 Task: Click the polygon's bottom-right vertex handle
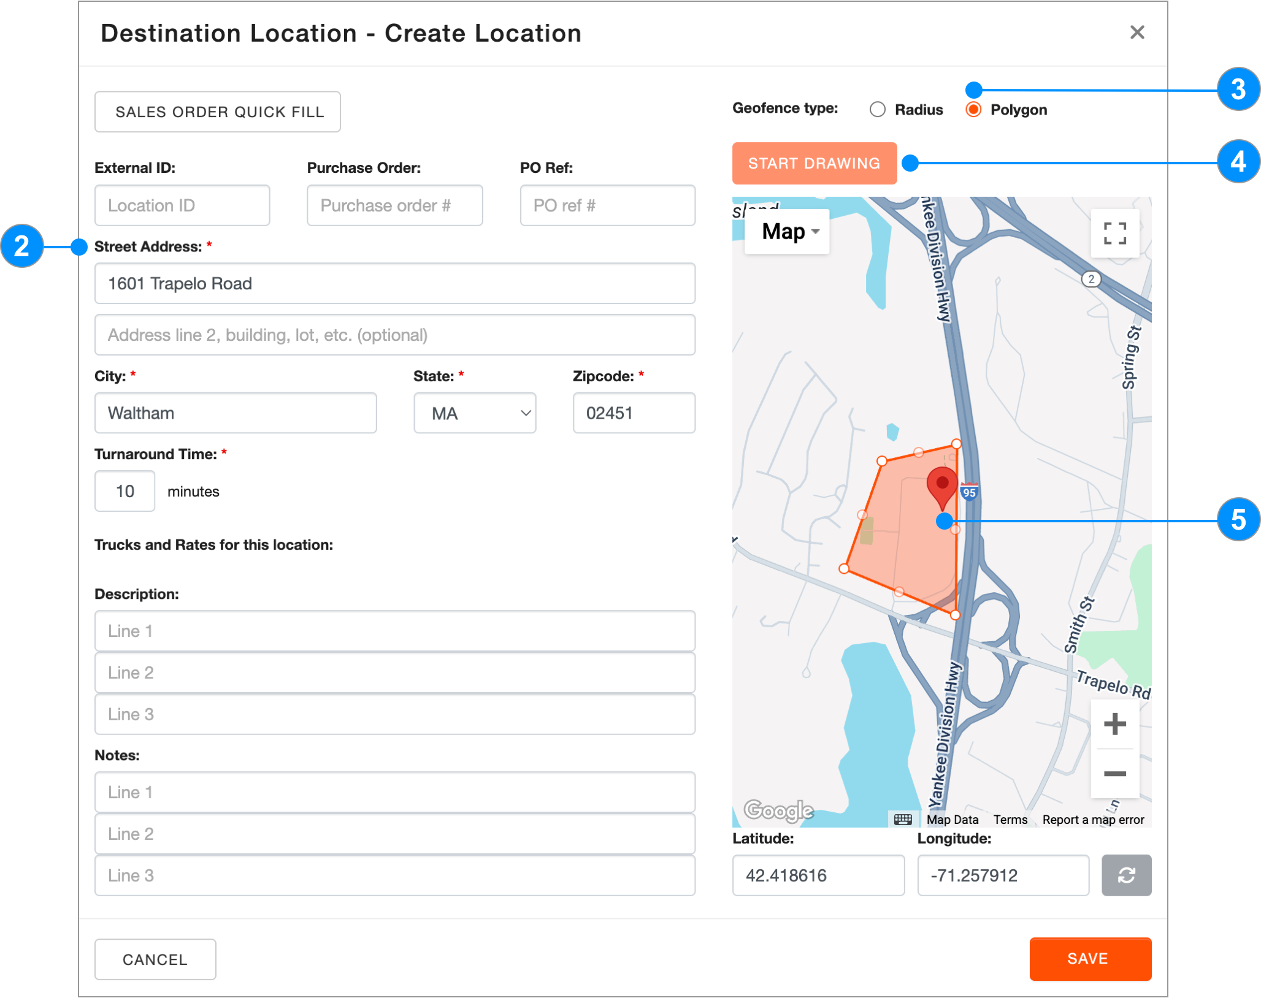coord(956,615)
